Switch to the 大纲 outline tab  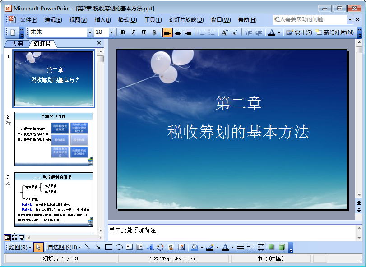[18, 44]
